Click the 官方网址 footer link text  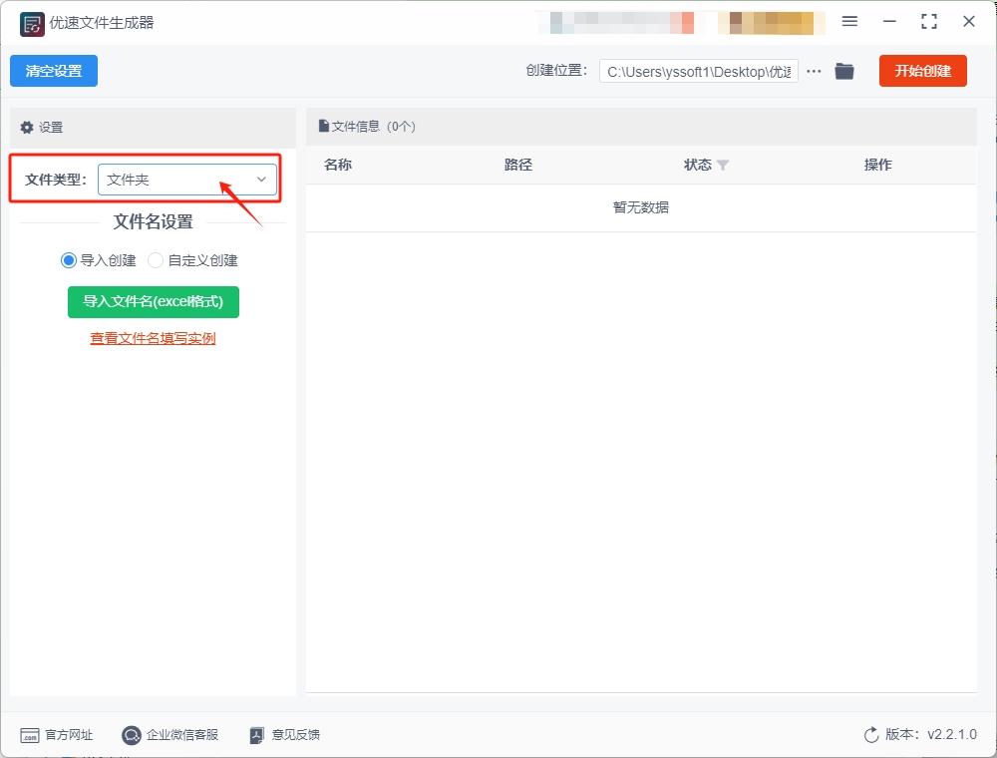(x=70, y=735)
